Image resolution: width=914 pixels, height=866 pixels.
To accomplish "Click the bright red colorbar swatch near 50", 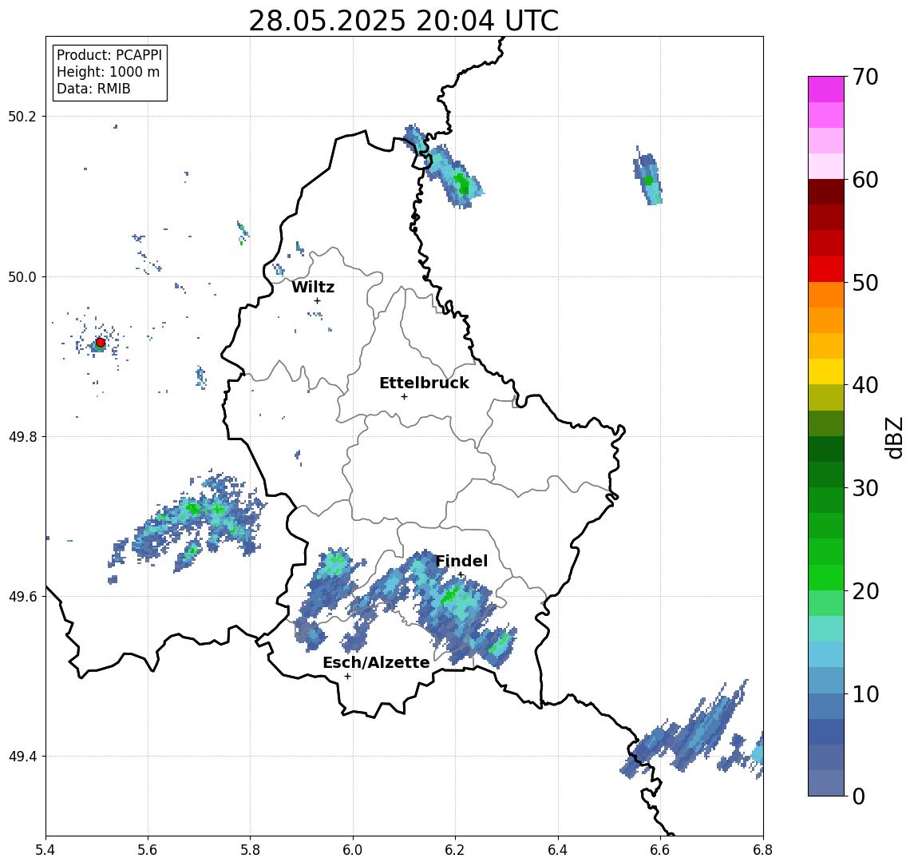I will pyautogui.click(x=826, y=269).
